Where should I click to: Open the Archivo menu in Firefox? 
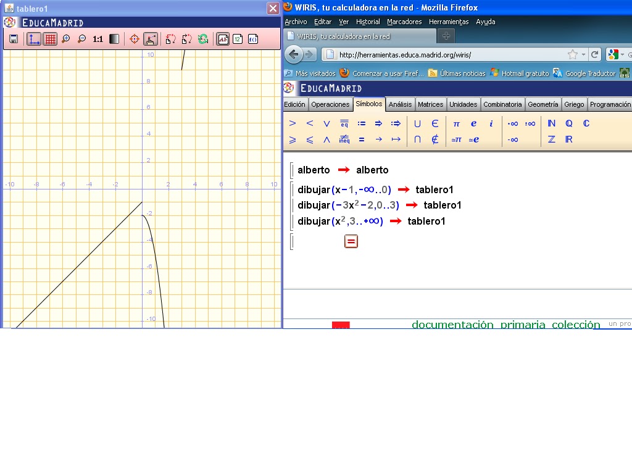tap(296, 22)
